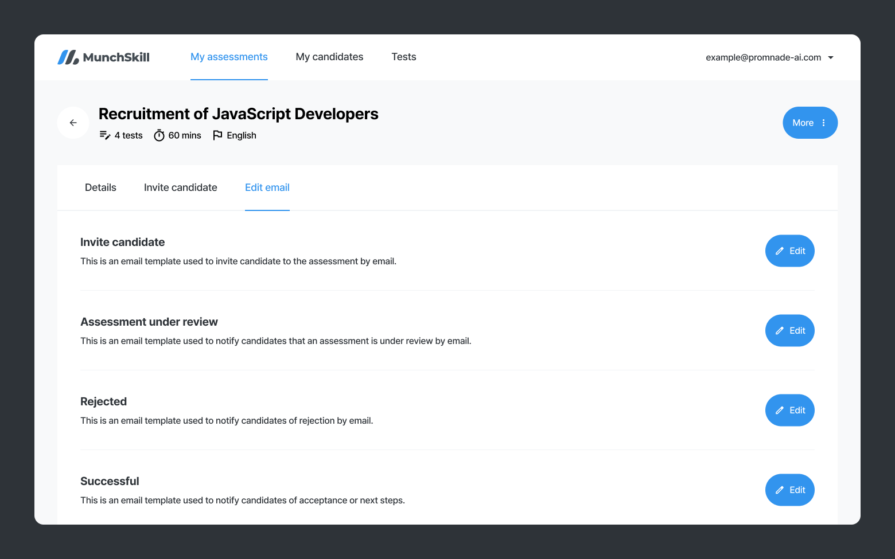
Task: Edit the Successful email template
Action: pyautogui.click(x=790, y=490)
